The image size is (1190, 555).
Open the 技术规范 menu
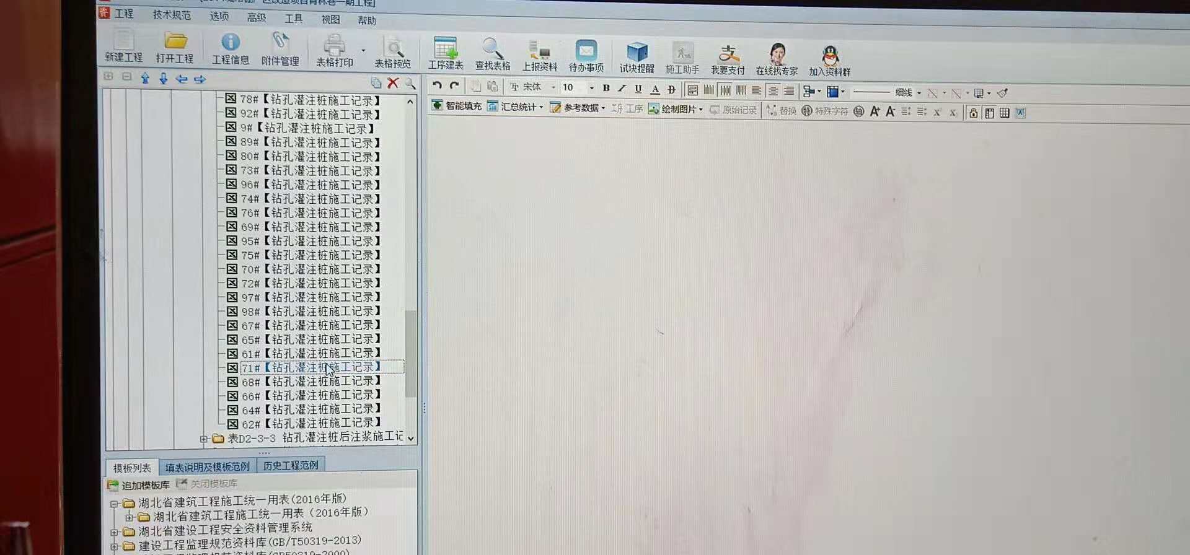pos(172,15)
